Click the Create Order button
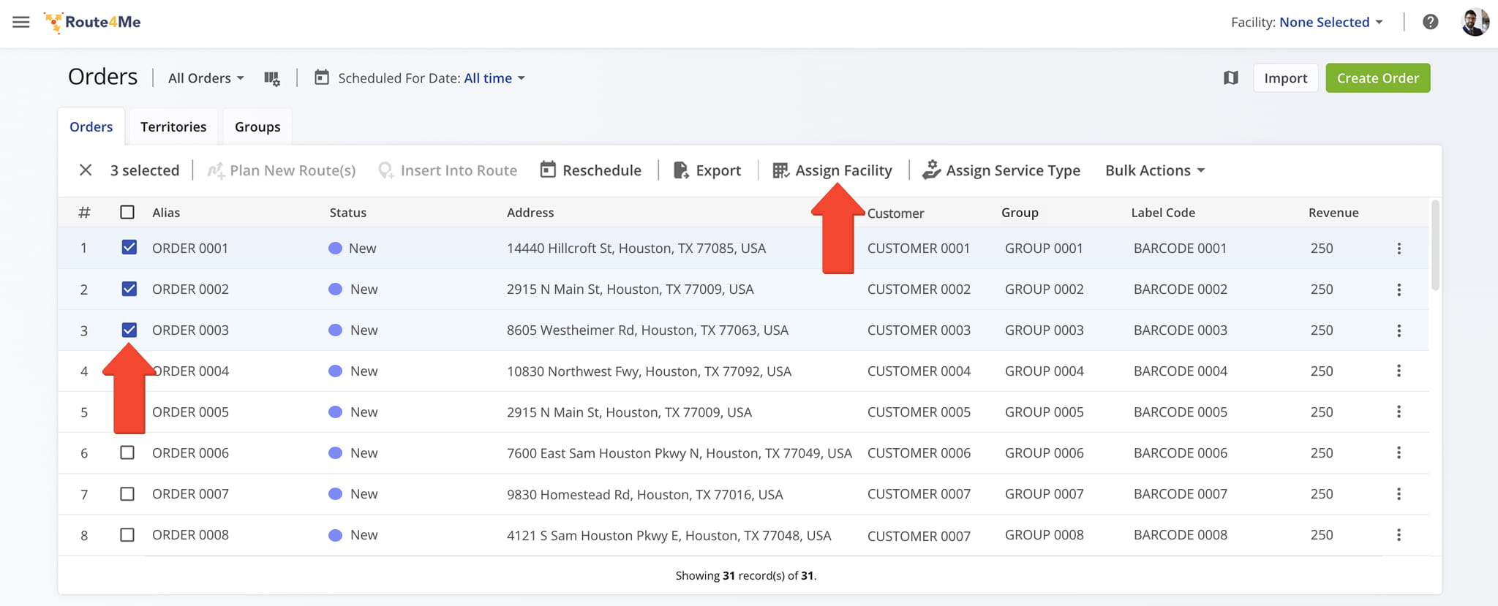This screenshot has height=606, width=1498. (1378, 78)
